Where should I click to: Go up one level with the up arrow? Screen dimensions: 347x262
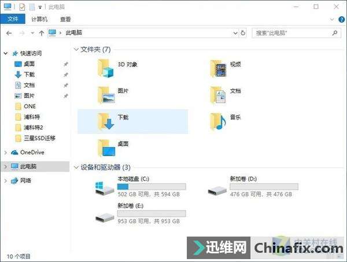click(x=42, y=33)
